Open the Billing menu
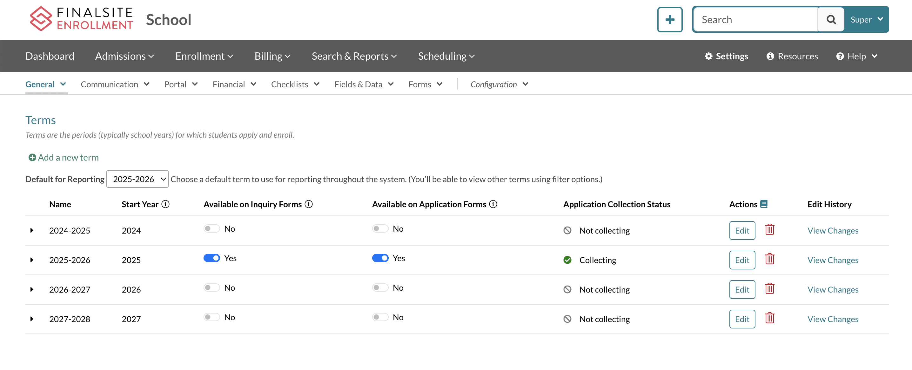The width and height of the screenshot is (912, 370). coord(272,56)
